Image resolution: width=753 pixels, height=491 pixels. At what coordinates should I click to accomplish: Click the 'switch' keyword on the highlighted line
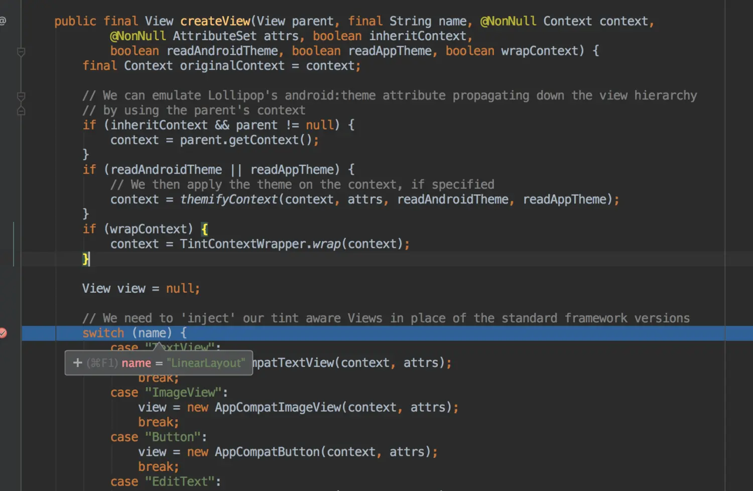click(103, 333)
